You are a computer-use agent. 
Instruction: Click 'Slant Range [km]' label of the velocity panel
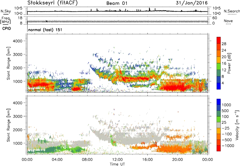click(8, 125)
